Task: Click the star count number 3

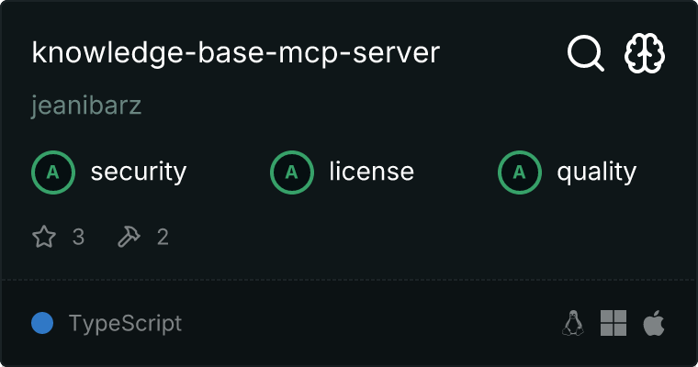Action: pos(78,238)
